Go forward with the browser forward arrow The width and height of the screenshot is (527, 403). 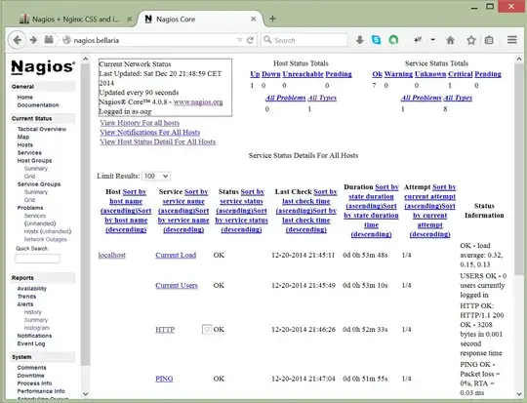pyautogui.click(x=33, y=40)
